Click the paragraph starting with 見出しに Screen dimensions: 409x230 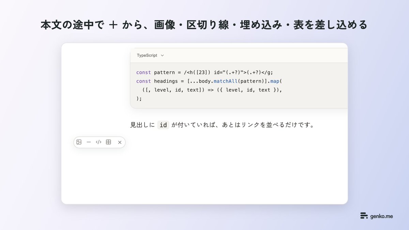click(222, 125)
